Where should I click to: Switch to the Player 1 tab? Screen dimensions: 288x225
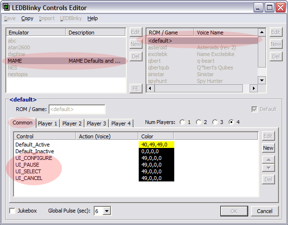pyautogui.click(x=48, y=124)
